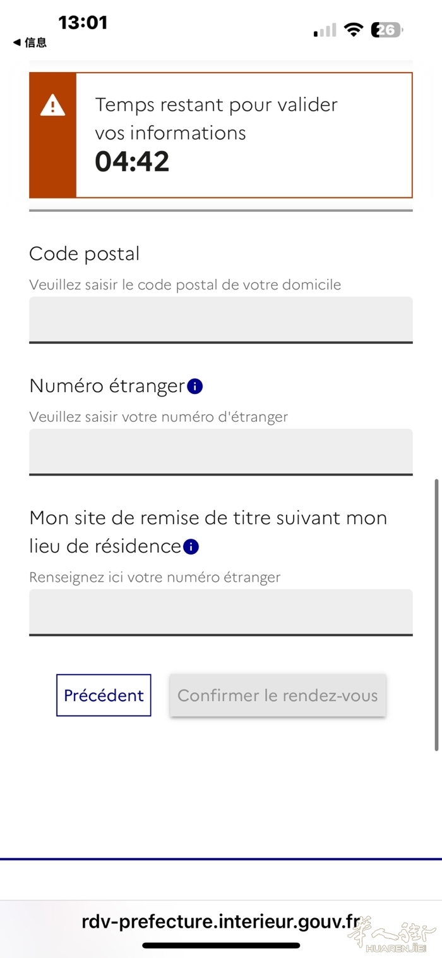Click Confirmer le rendez-vous button
The height and width of the screenshot is (958, 442).
click(278, 695)
